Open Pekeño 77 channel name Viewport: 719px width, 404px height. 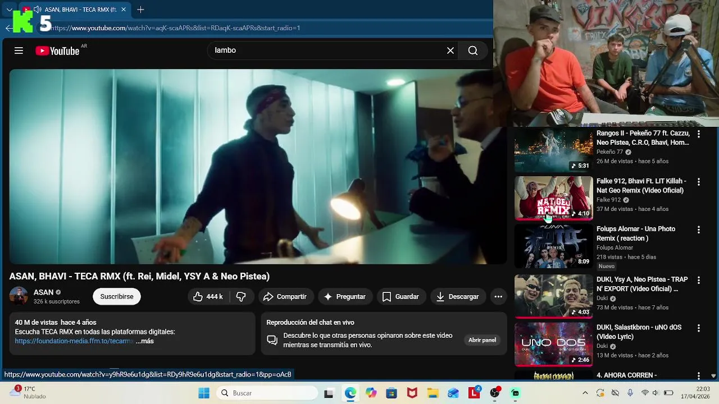point(610,152)
